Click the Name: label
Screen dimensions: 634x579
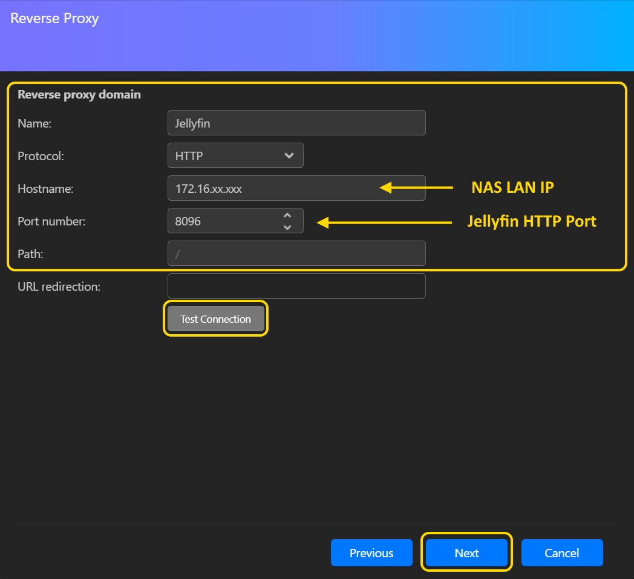[x=34, y=123]
